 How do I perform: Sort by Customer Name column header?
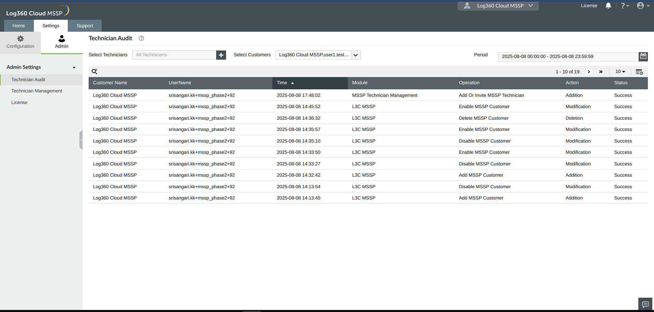point(110,83)
